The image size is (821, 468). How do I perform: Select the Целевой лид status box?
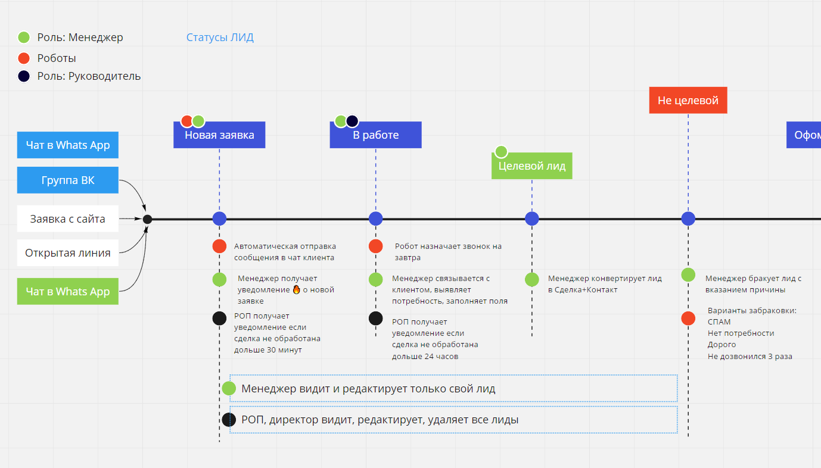tap(532, 166)
